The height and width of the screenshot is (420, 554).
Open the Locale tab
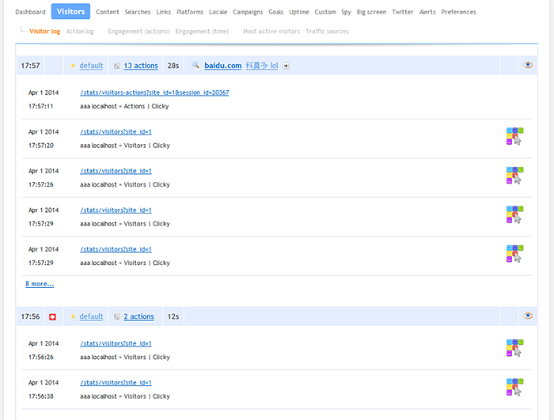point(218,12)
